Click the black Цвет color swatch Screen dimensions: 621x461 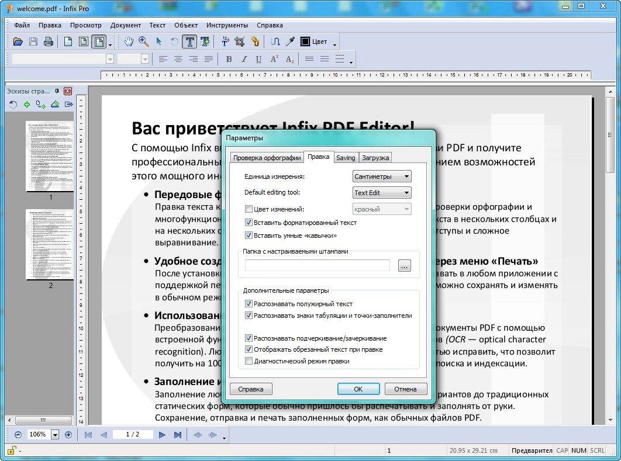pos(305,41)
